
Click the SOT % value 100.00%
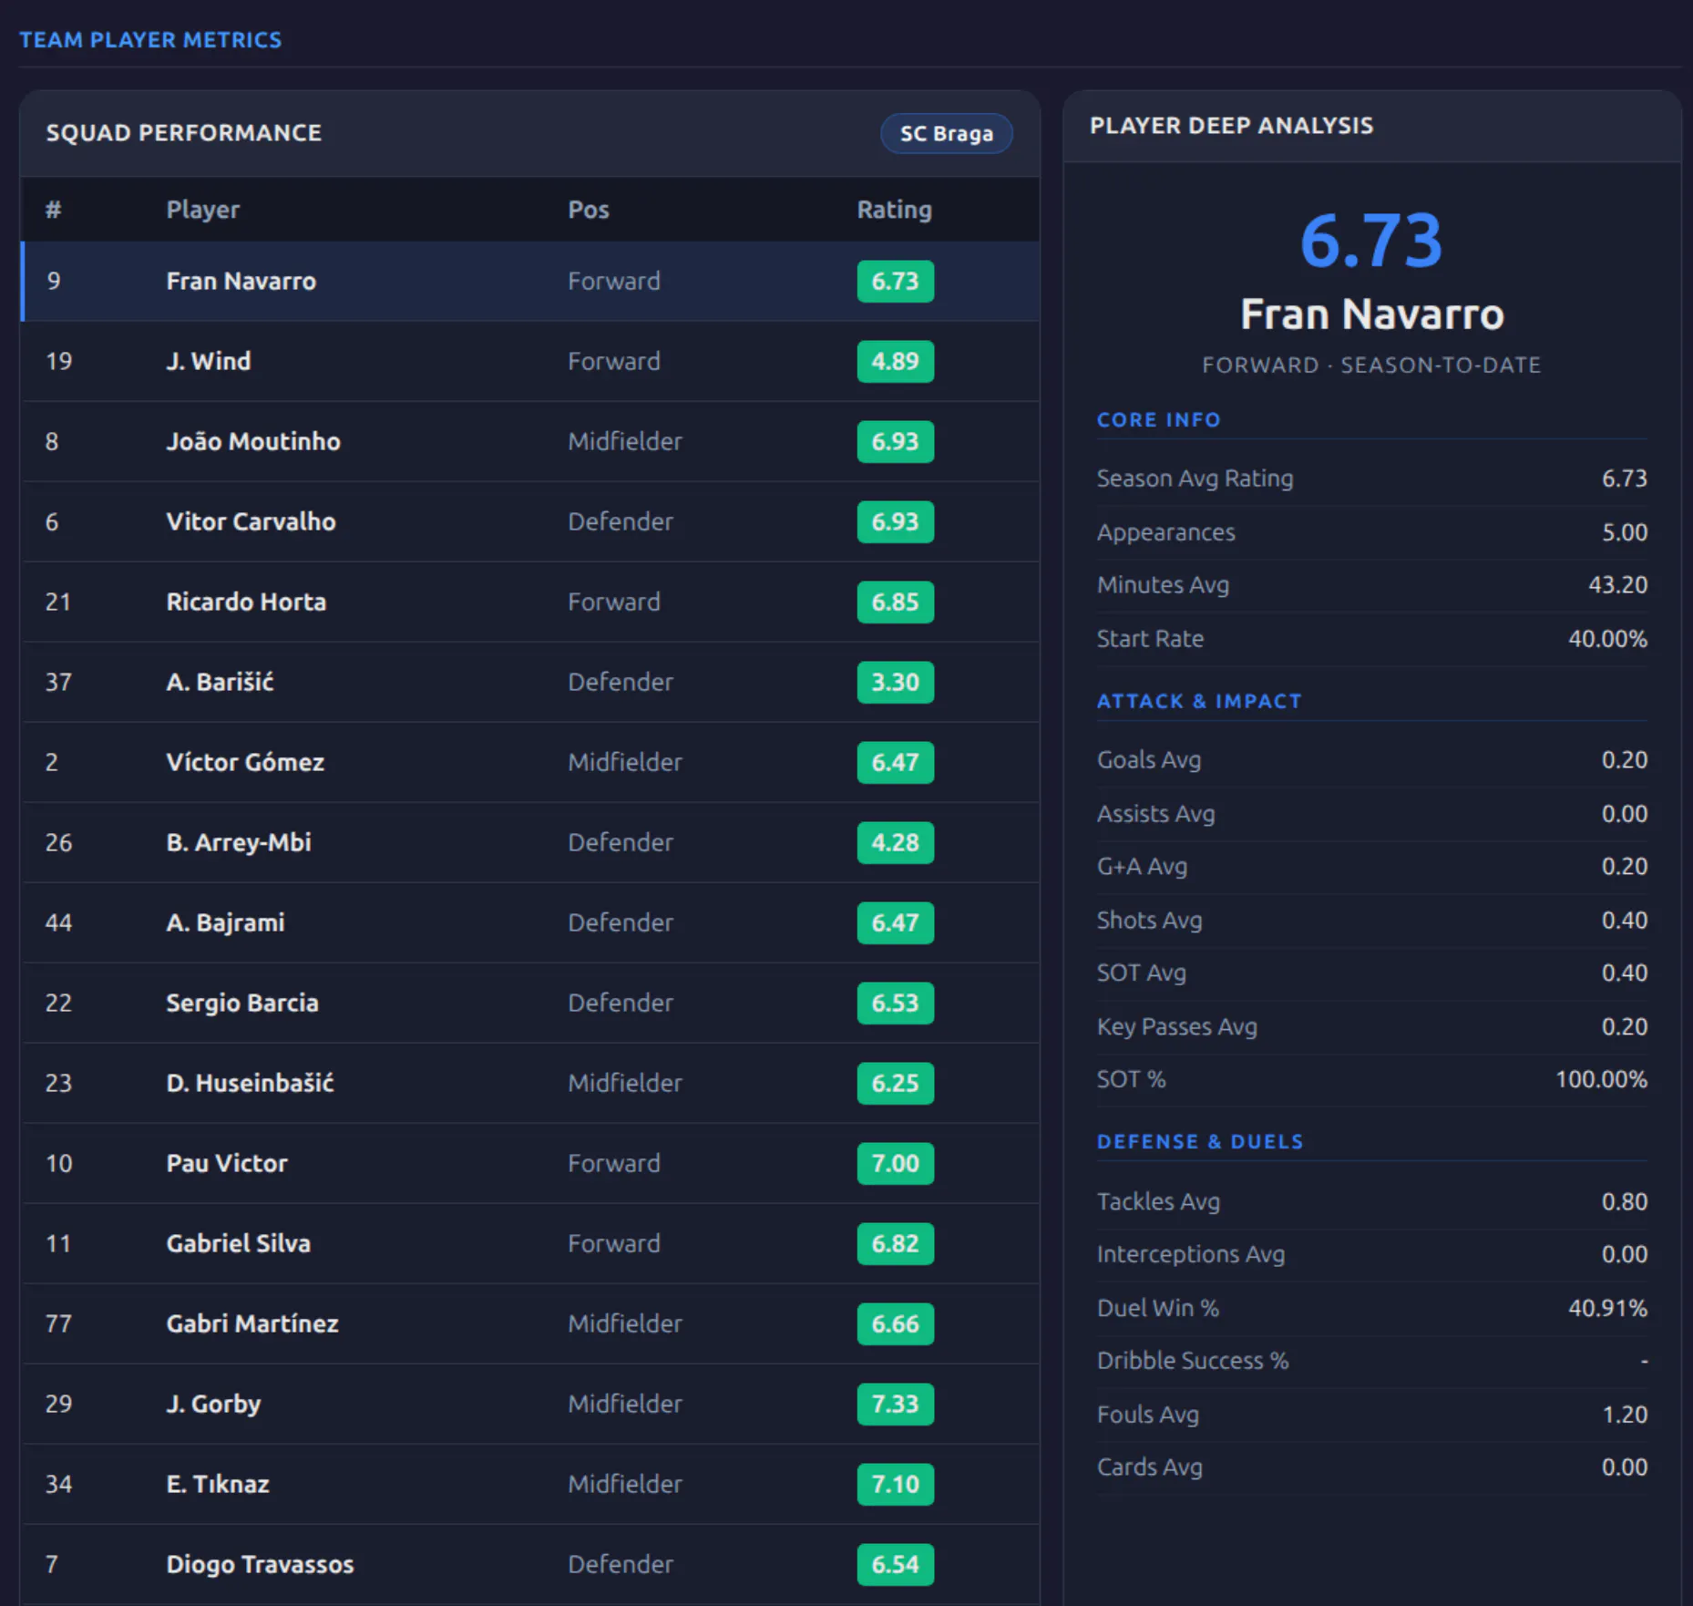tap(1601, 1080)
